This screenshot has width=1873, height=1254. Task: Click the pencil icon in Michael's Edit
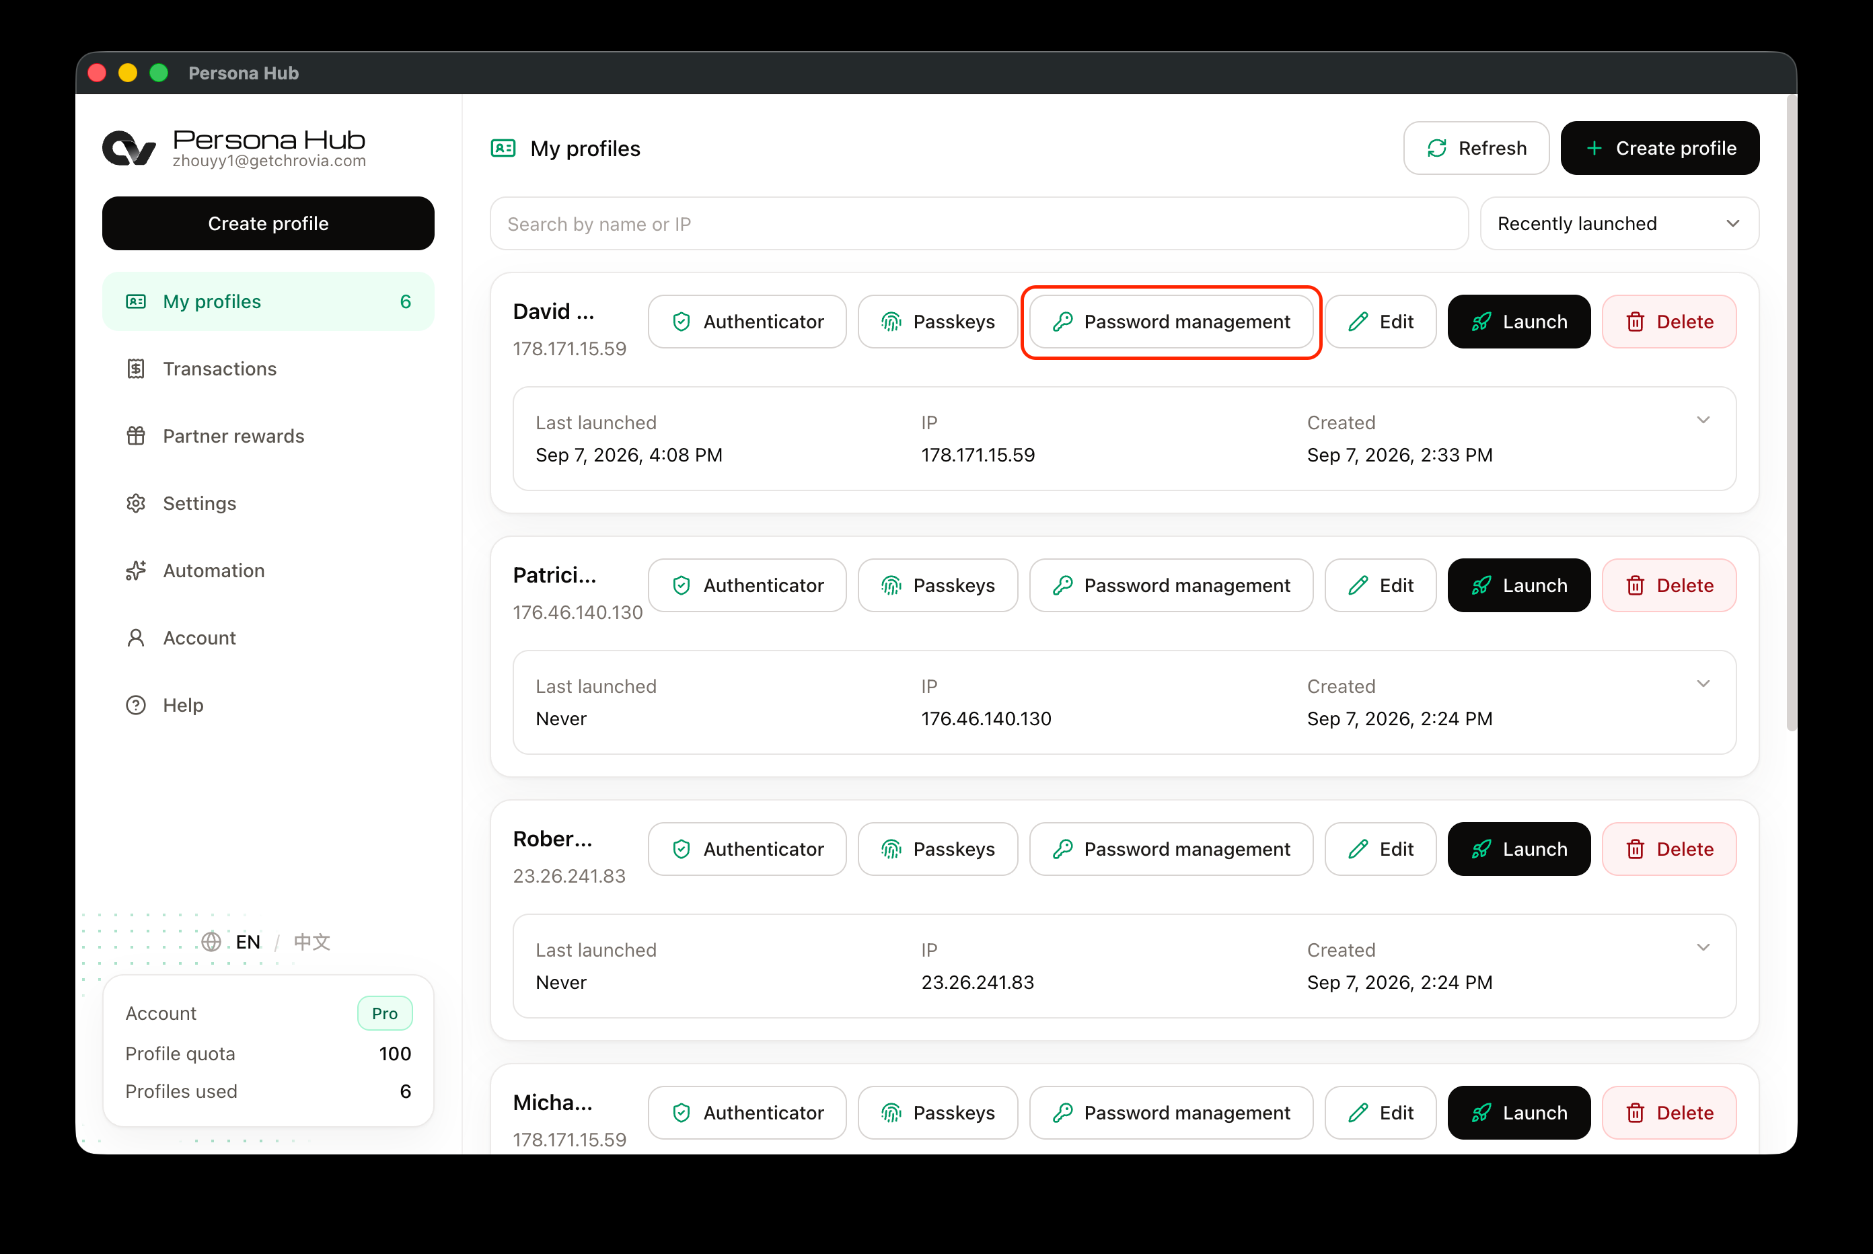coord(1358,1113)
